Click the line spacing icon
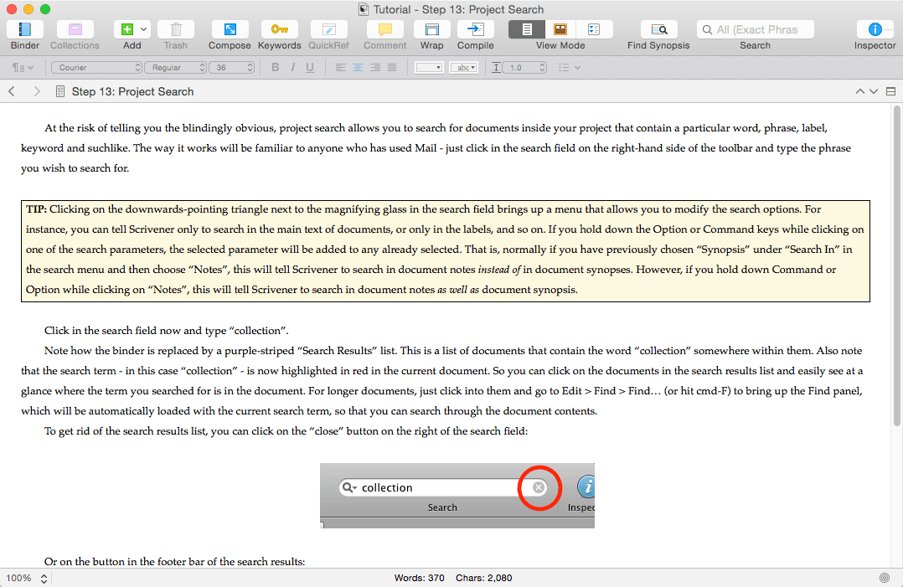Viewport: 903px width, 587px height. pyautogui.click(x=496, y=67)
